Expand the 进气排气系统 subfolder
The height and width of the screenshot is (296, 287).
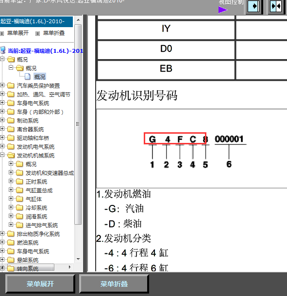11,224
